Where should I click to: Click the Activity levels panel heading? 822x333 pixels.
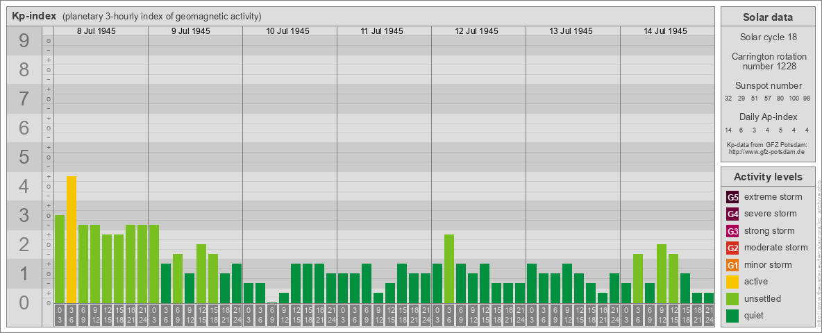point(768,177)
